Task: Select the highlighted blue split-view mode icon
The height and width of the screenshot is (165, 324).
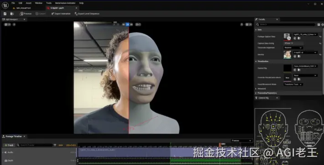Action: (x=128, y=24)
